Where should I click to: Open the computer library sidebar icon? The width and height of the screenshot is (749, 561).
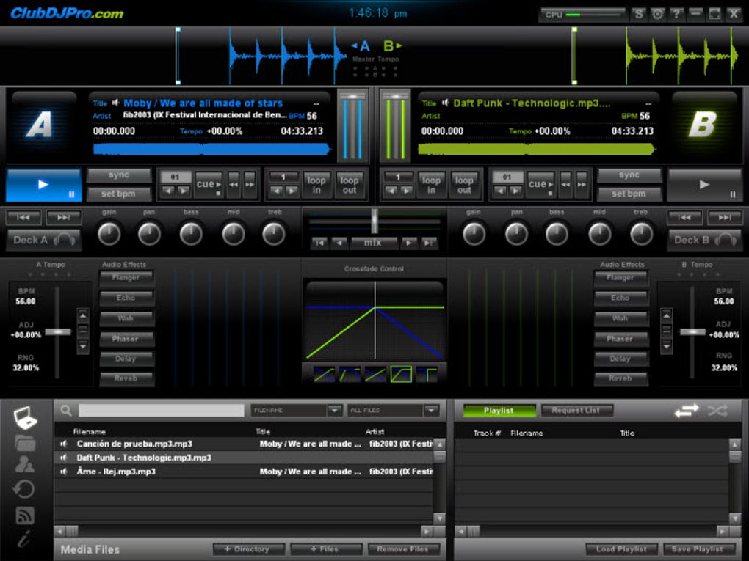pyautogui.click(x=25, y=417)
